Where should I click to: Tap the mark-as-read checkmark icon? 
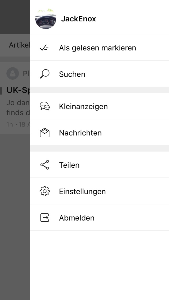(45, 48)
